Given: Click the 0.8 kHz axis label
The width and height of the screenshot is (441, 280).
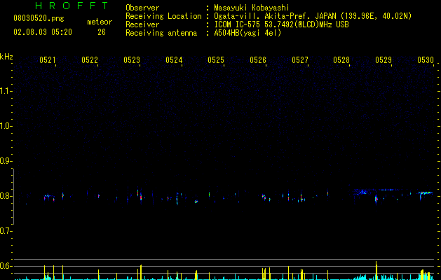Looking at the screenshot, I should tap(6, 196).
